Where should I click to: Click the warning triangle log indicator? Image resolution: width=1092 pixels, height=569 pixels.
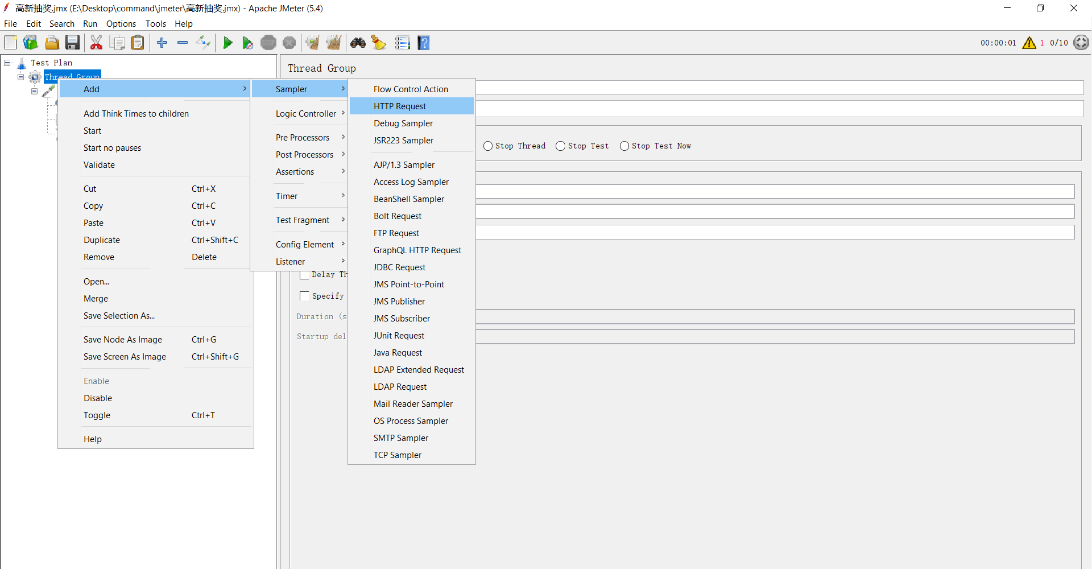point(1029,43)
